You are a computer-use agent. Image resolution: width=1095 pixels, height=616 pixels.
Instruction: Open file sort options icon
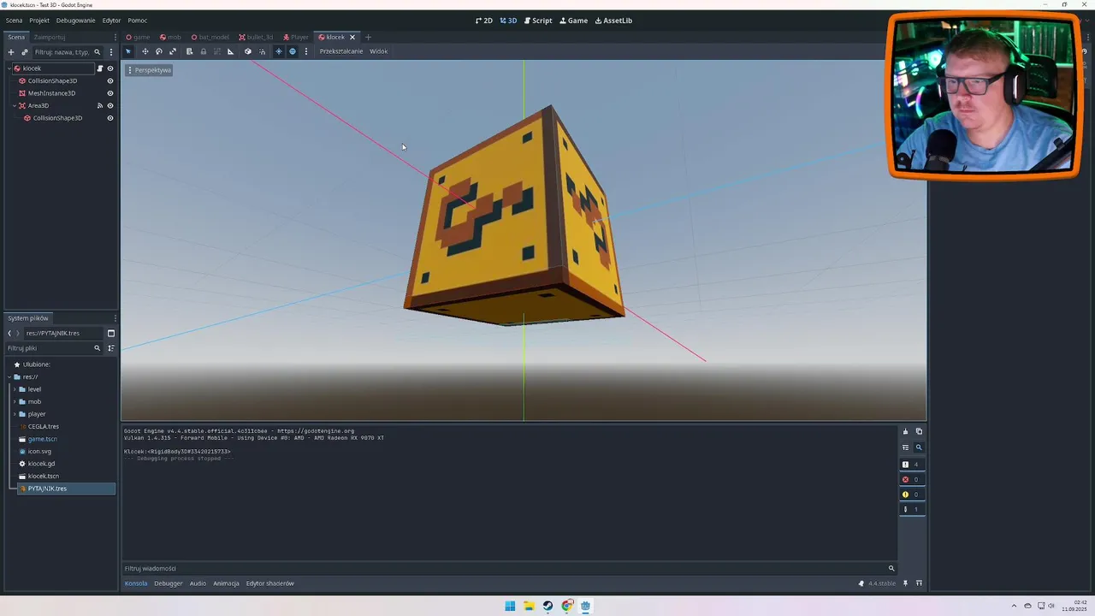tap(110, 348)
